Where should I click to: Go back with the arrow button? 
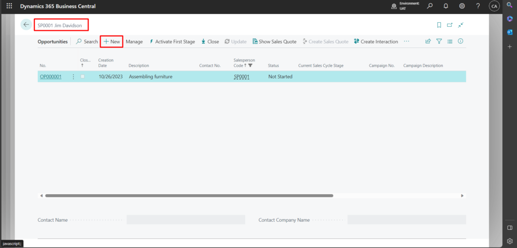pos(26,25)
